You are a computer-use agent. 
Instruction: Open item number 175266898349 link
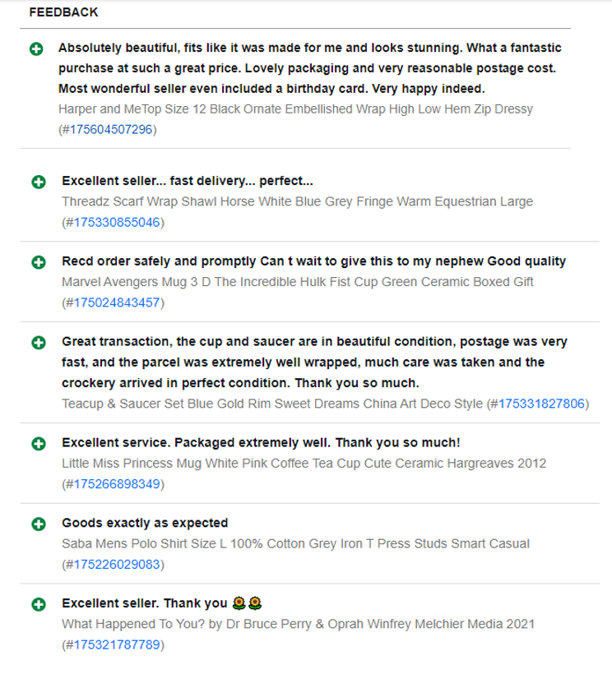pos(117,484)
